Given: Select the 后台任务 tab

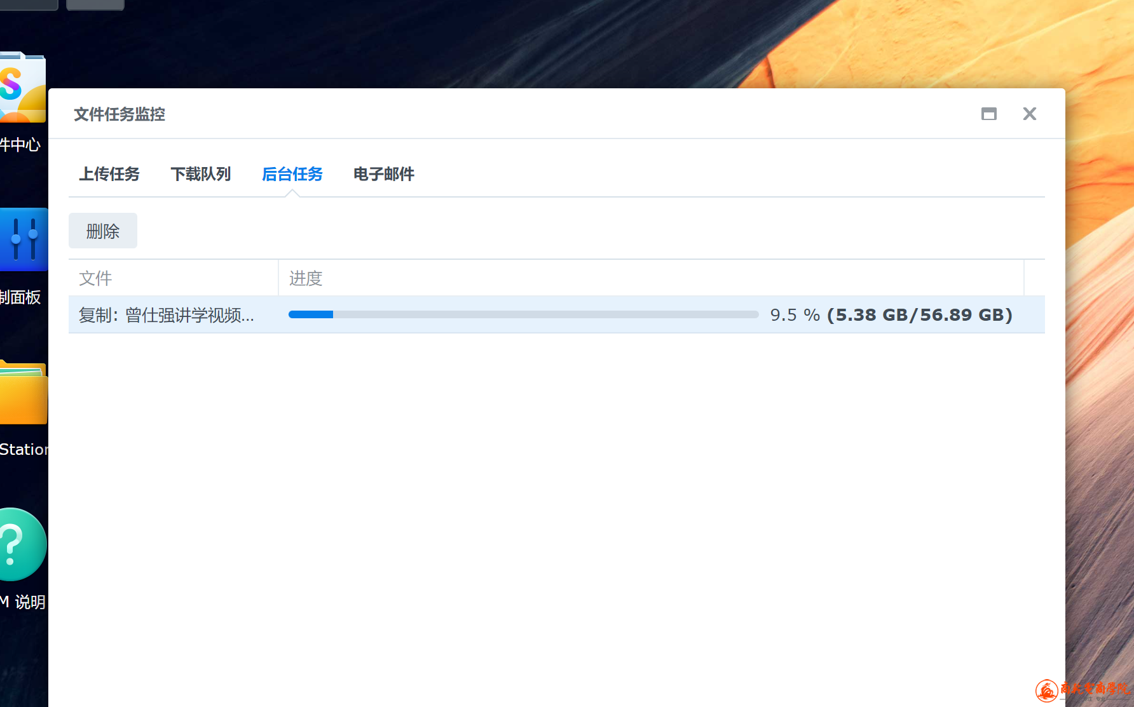Looking at the screenshot, I should point(292,174).
